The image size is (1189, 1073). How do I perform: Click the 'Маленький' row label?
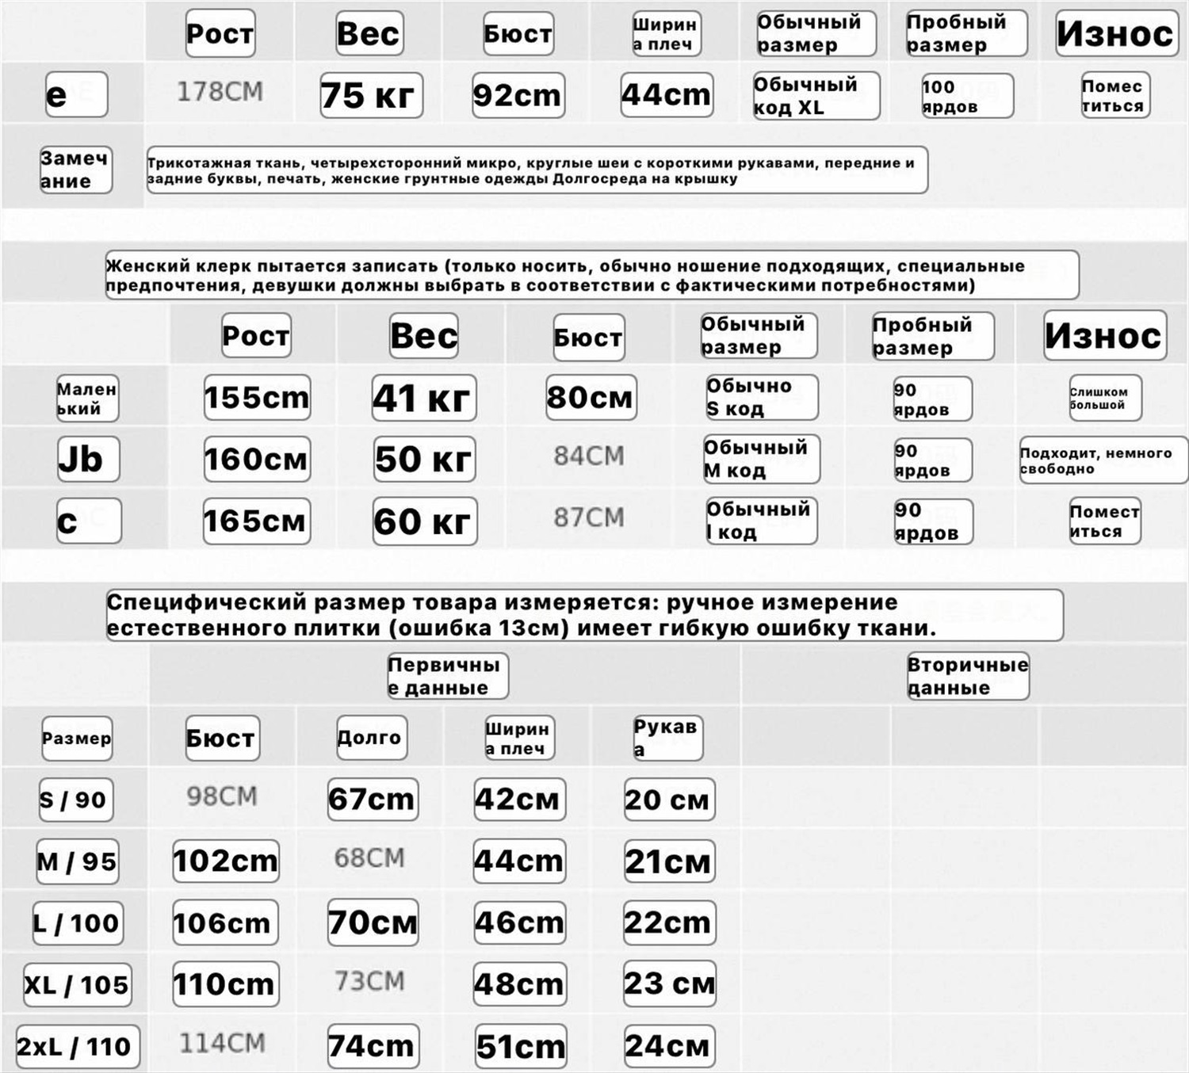pyautogui.click(x=87, y=398)
